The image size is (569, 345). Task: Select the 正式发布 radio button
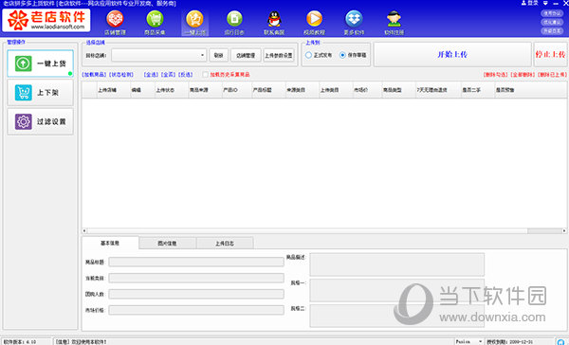click(x=308, y=55)
